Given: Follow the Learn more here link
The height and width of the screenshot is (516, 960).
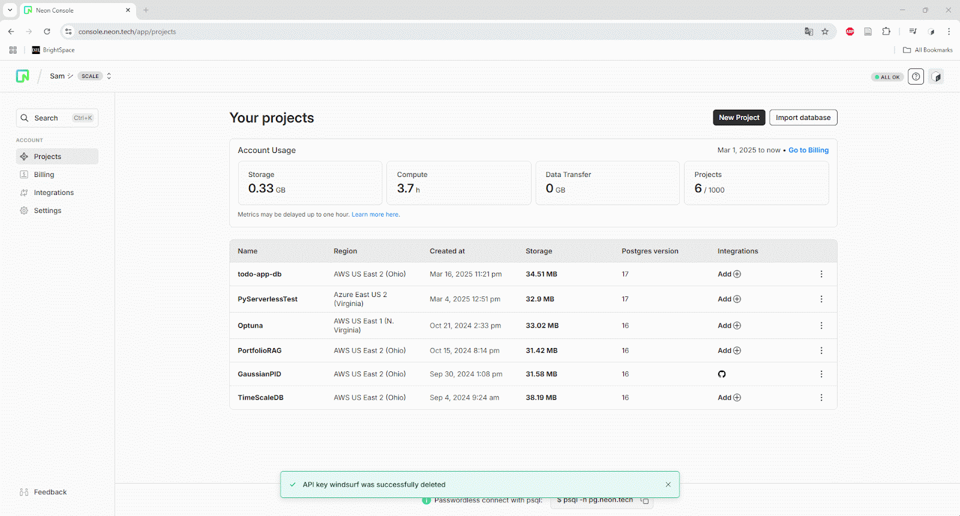Looking at the screenshot, I should pos(375,214).
